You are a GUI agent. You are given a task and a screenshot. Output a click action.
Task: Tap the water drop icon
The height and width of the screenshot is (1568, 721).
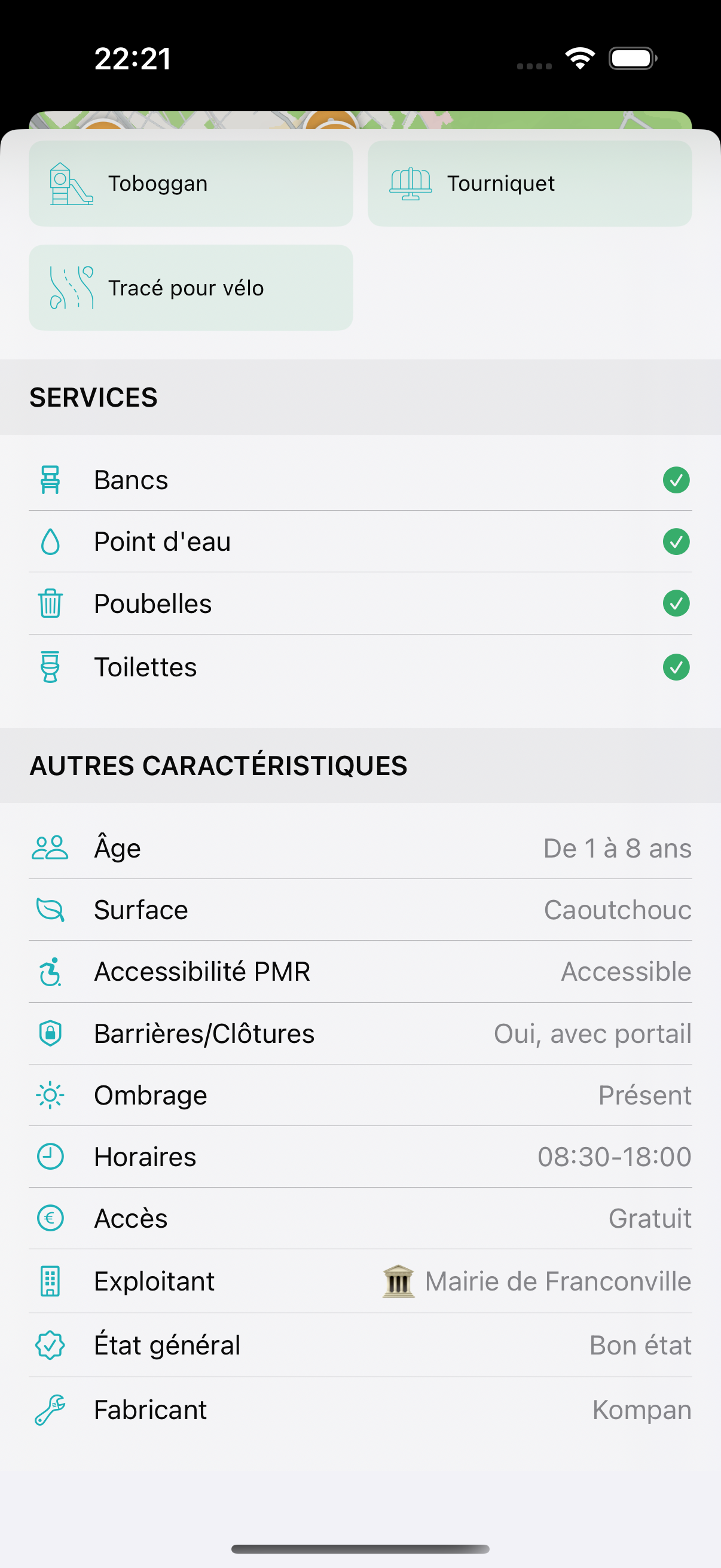(x=50, y=542)
